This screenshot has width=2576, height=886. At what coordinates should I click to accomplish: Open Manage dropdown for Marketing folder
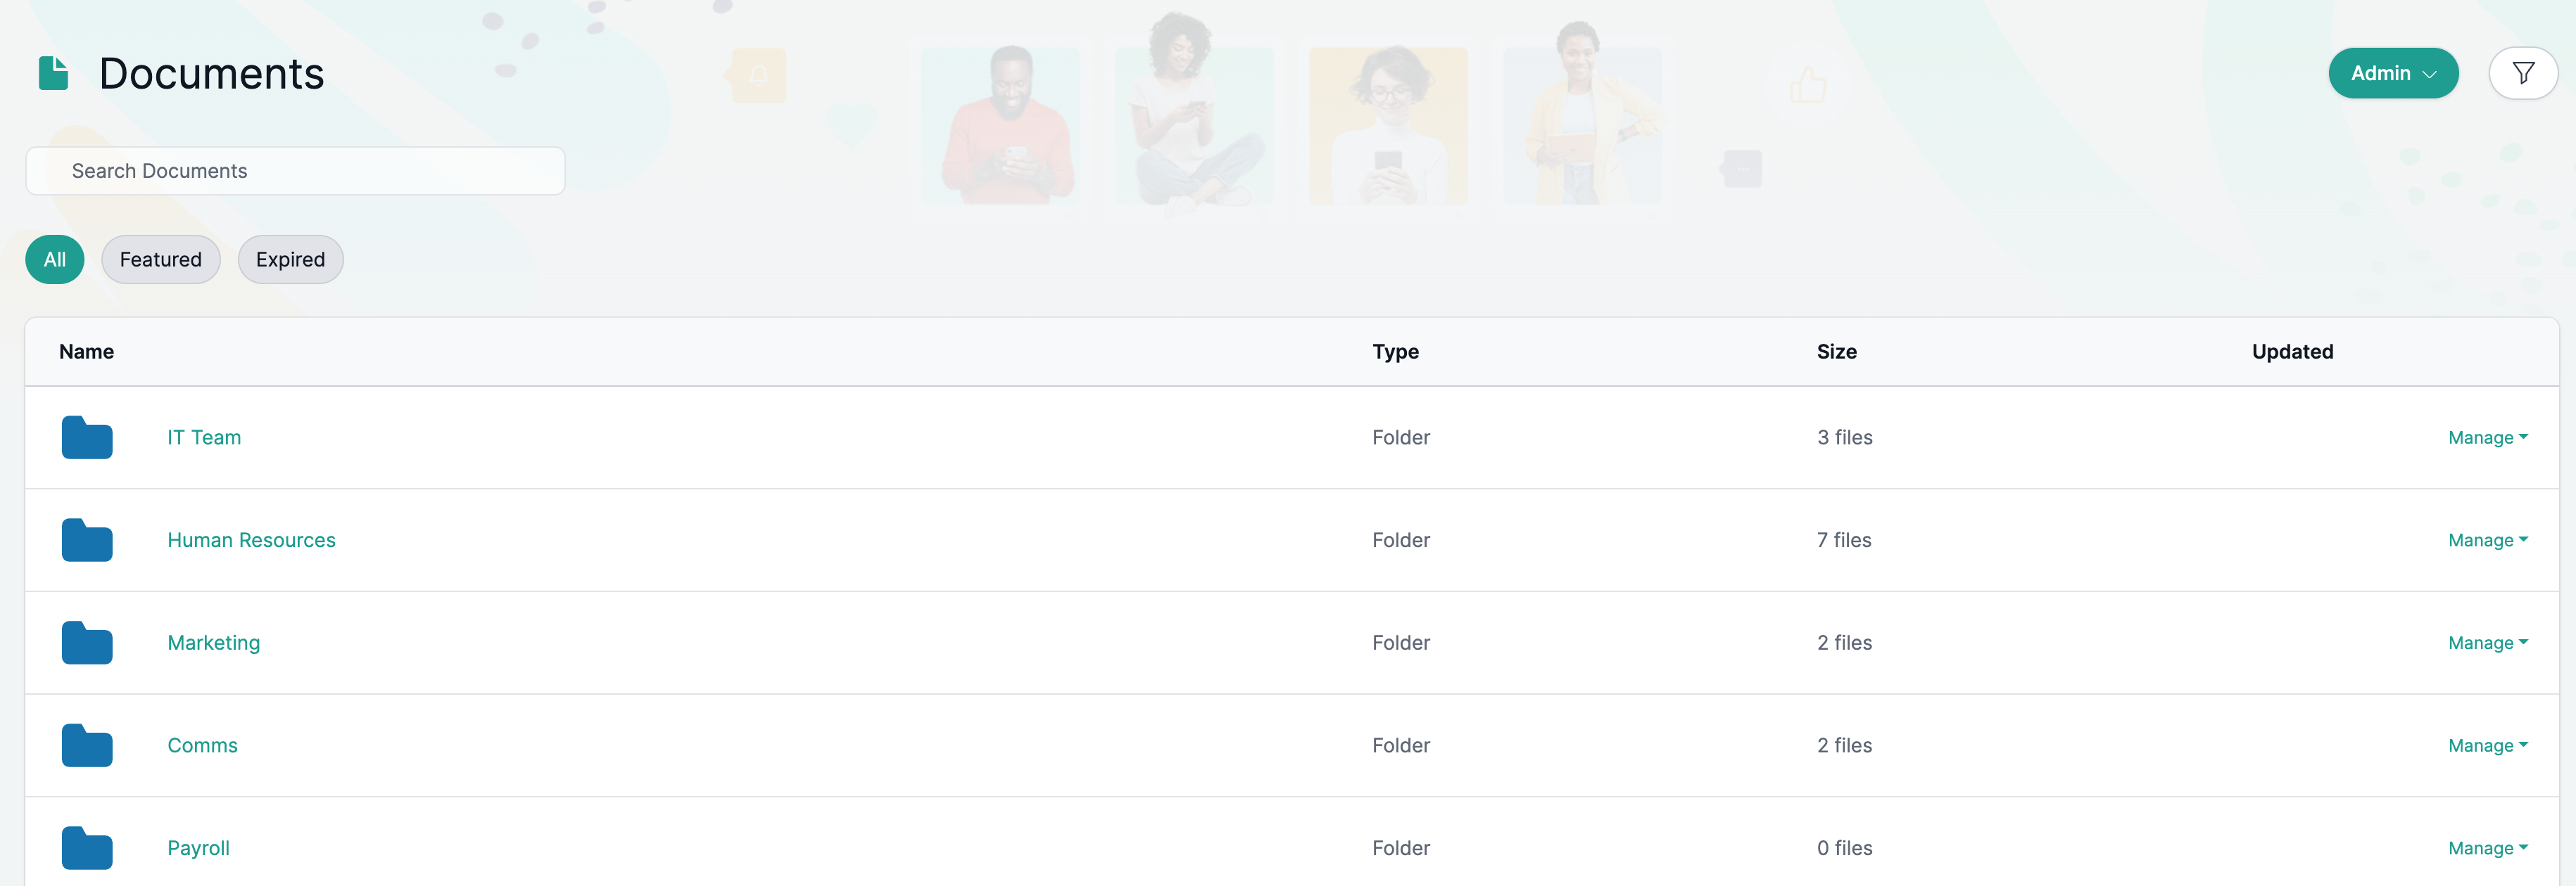pos(2487,643)
